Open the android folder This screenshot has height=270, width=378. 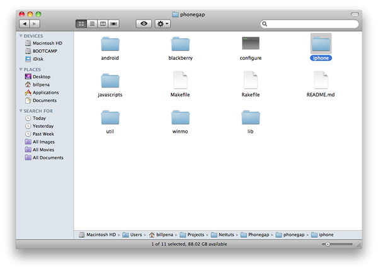point(110,44)
